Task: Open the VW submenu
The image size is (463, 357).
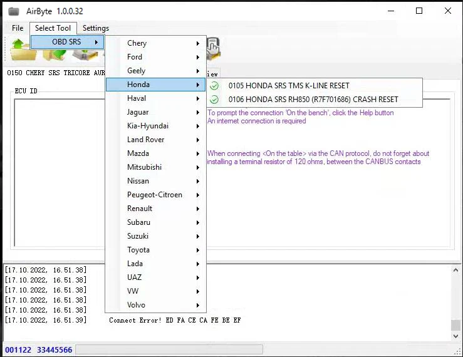Action: click(x=155, y=291)
